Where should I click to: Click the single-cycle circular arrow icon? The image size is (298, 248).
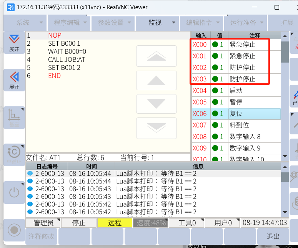[14, 154]
